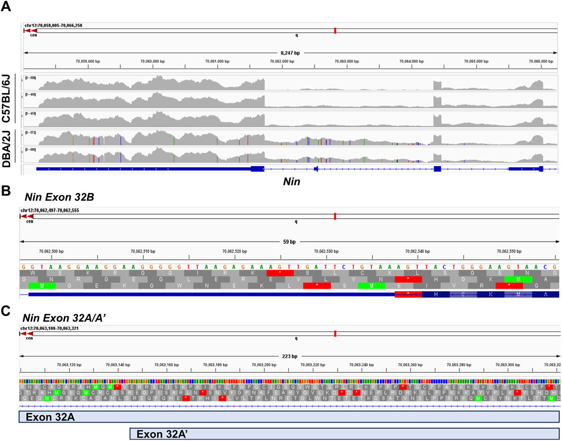Image resolution: width=562 pixels, height=441 pixels.
Task: Click ruler label 70,063,160 bp
Action: point(167,365)
